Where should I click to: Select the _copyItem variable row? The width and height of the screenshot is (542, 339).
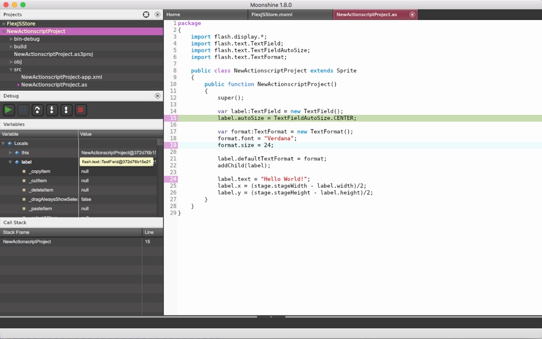pos(79,171)
